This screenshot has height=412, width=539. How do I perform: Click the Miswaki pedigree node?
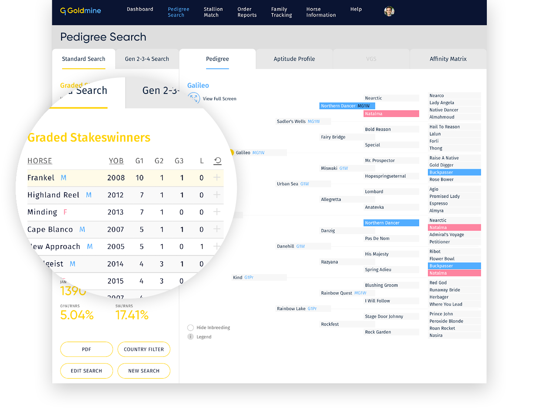point(347,168)
